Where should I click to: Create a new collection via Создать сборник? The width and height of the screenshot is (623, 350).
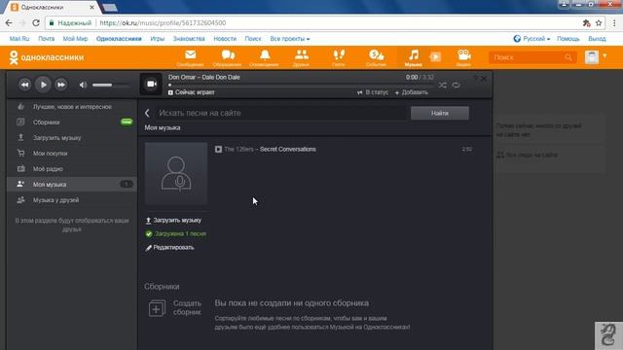(175, 308)
